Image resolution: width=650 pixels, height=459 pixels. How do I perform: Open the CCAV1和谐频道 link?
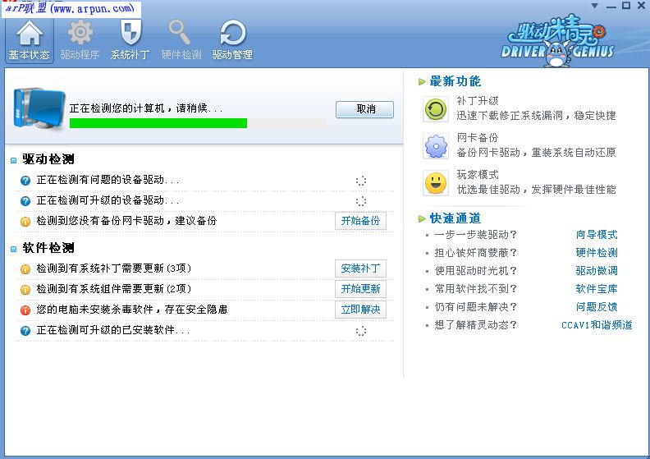point(597,325)
